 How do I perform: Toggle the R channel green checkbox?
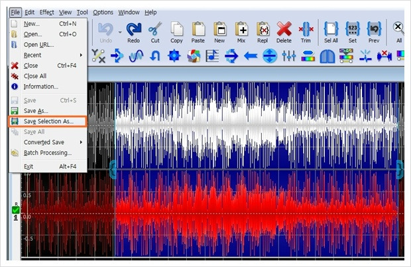click(x=15, y=210)
